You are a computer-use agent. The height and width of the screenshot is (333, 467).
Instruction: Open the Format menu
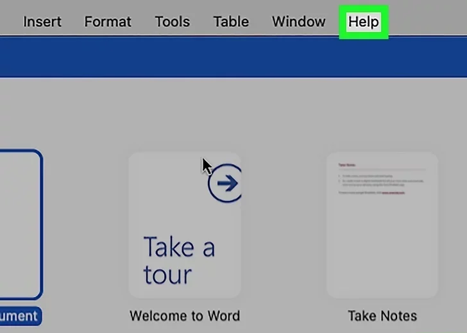click(108, 22)
